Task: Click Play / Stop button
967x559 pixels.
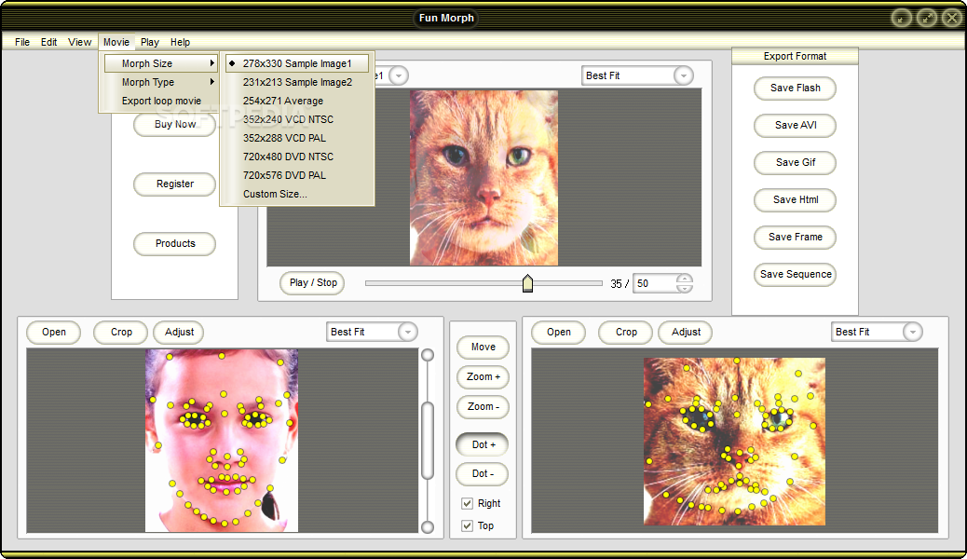Action: [313, 282]
